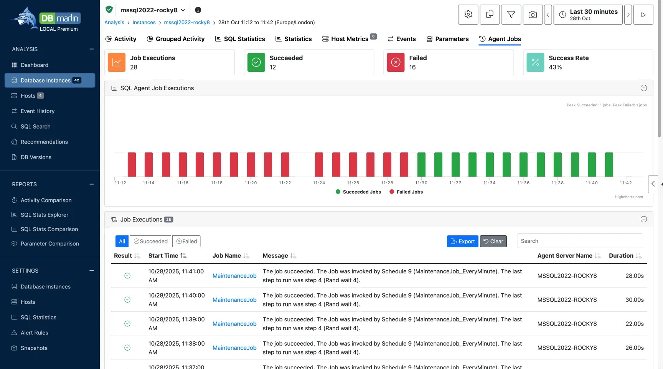This screenshot has height=369, width=663.
Task: Click the Export button
Action: click(462, 241)
